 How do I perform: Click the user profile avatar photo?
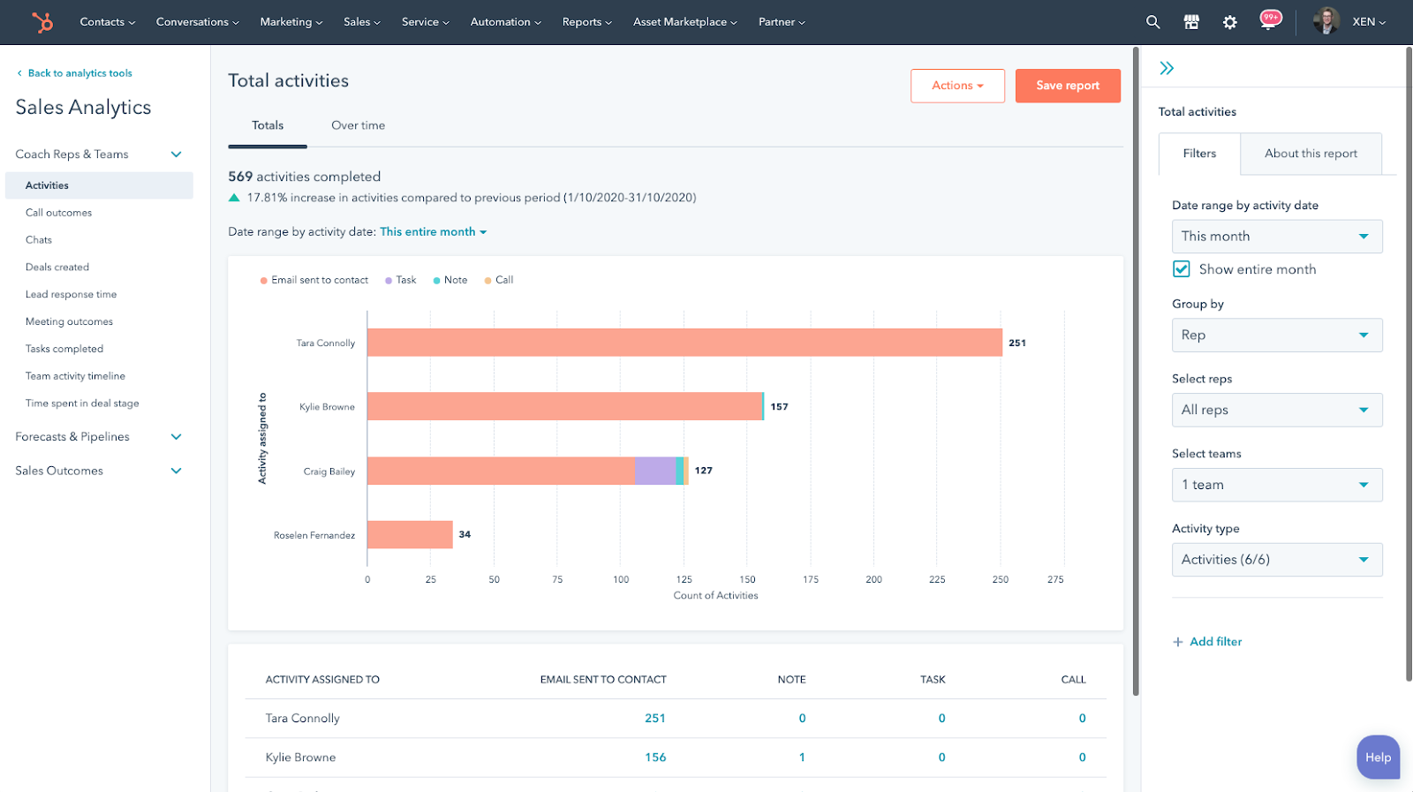coord(1326,21)
